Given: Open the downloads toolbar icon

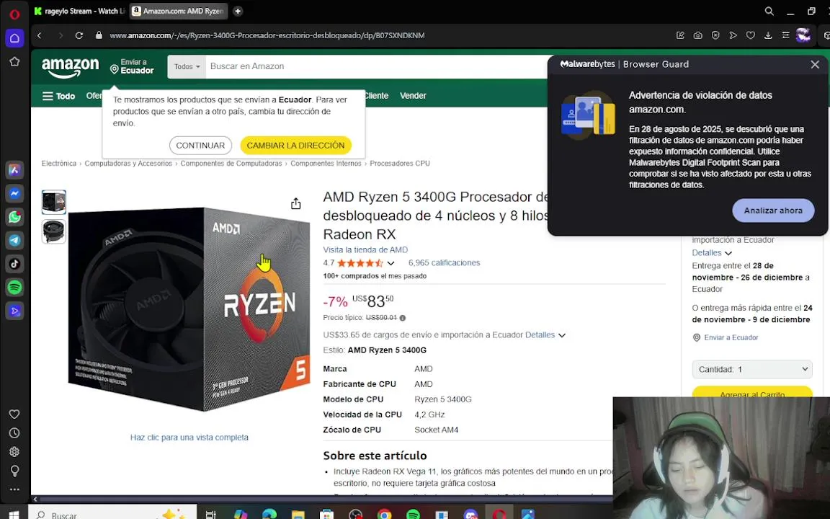Looking at the screenshot, I should [767, 35].
